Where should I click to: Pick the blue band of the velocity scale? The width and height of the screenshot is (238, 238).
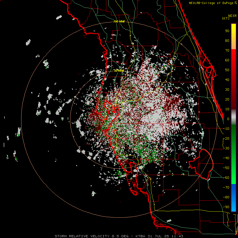pos(234,198)
